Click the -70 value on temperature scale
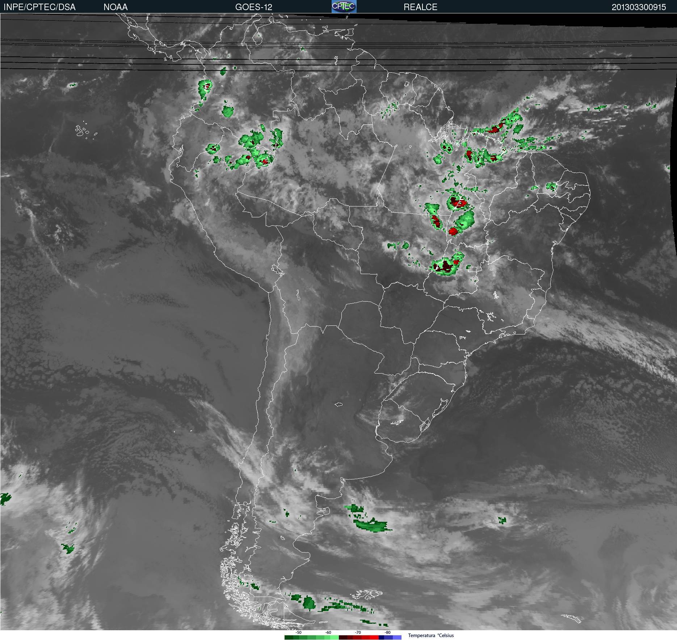Viewport: 677px width, 640px height. pyautogui.click(x=358, y=632)
